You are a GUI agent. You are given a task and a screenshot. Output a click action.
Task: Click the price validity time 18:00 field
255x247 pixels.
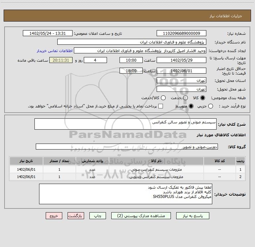point(131,71)
